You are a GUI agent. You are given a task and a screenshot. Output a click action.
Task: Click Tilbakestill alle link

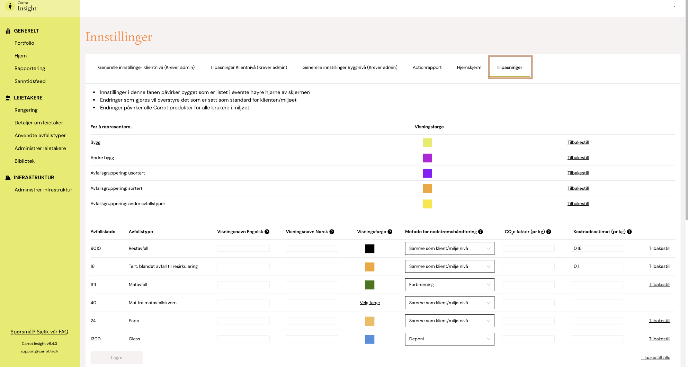tap(655, 358)
